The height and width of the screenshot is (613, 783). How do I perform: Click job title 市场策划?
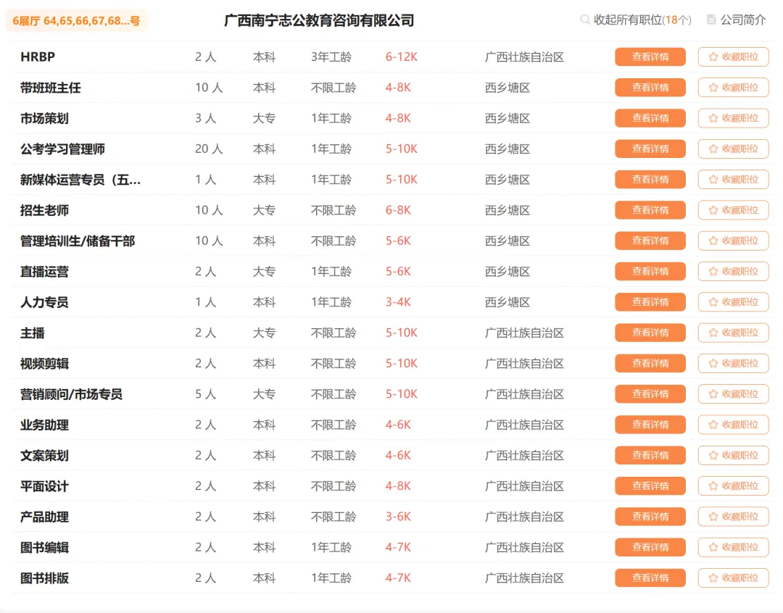click(44, 118)
